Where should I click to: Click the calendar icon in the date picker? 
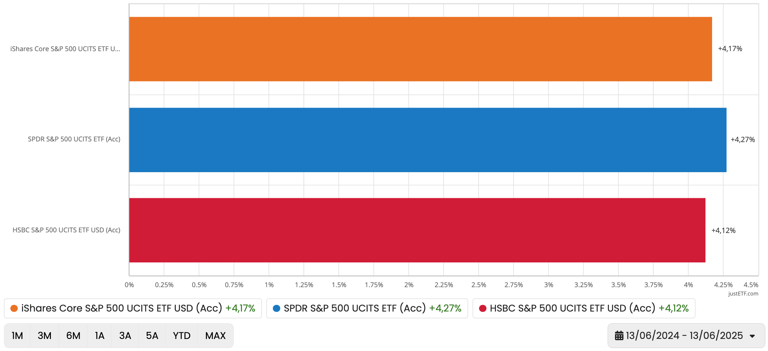(x=619, y=335)
